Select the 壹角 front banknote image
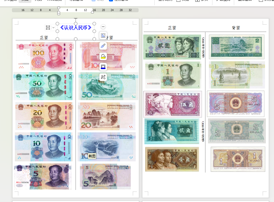The height and width of the screenshot is (202, 274). pyautogui.click(x=172, y=159)
